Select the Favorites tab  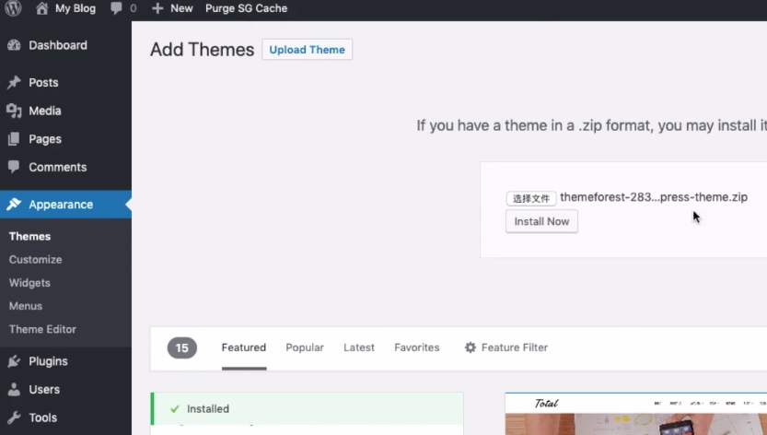click(416, 347)
